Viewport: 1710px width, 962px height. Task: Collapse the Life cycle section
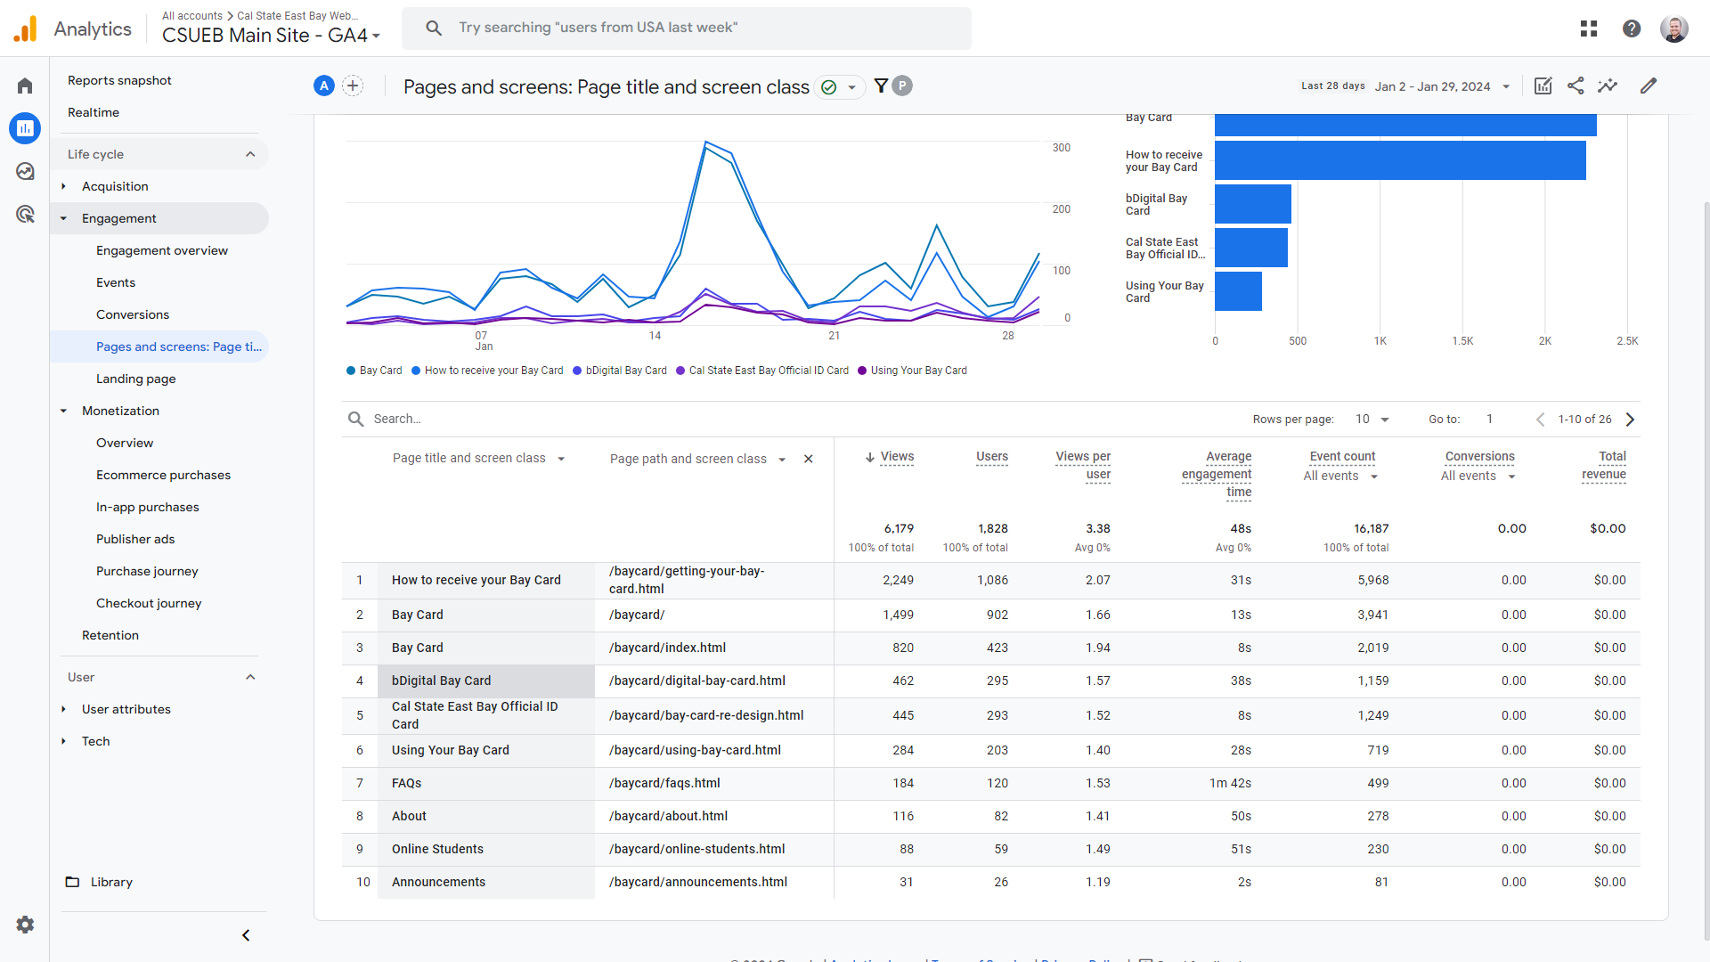pos(250,154)
